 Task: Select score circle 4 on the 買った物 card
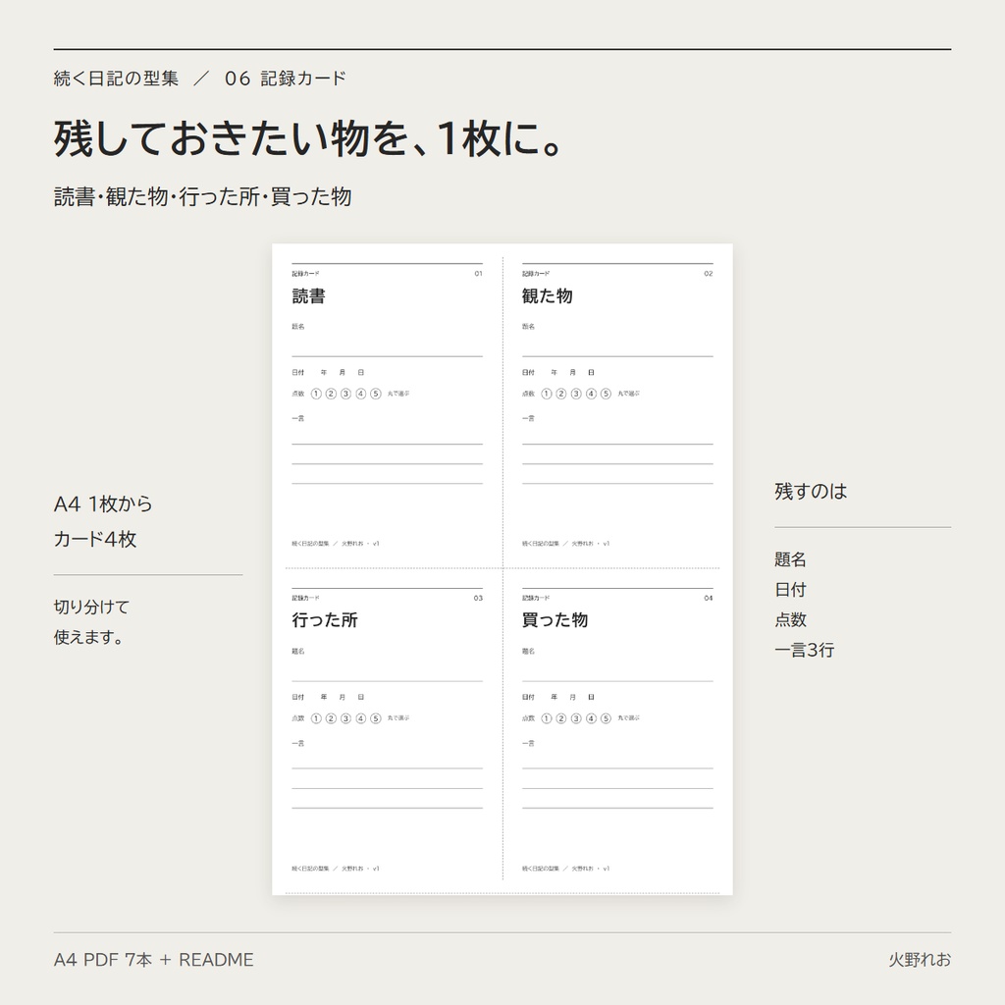[591, 718]
